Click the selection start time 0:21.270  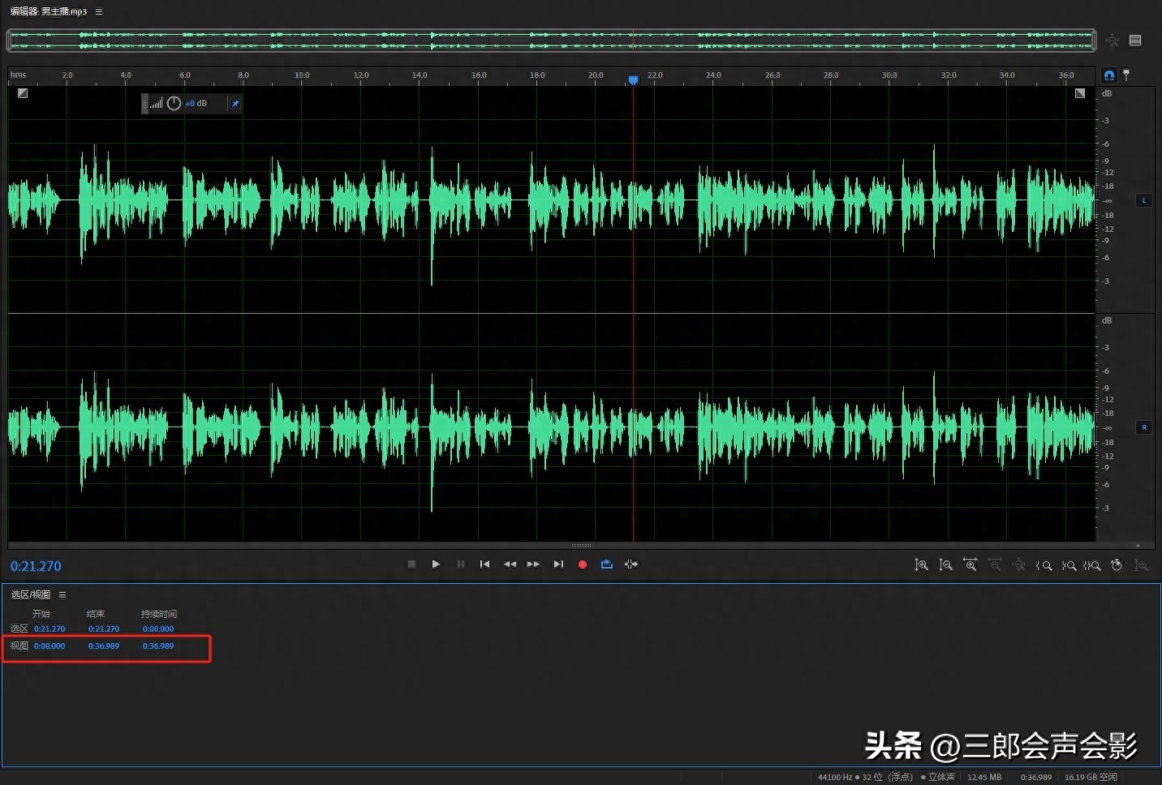point(49,628)
